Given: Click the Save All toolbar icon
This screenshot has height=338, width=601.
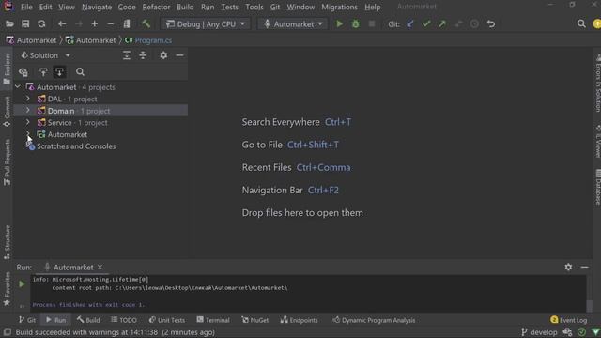Looking at the screenshot, I should [25, 24].
